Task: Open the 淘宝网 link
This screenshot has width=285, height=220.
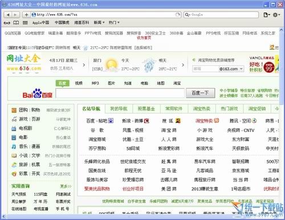Action: click(x=169, y=131)
